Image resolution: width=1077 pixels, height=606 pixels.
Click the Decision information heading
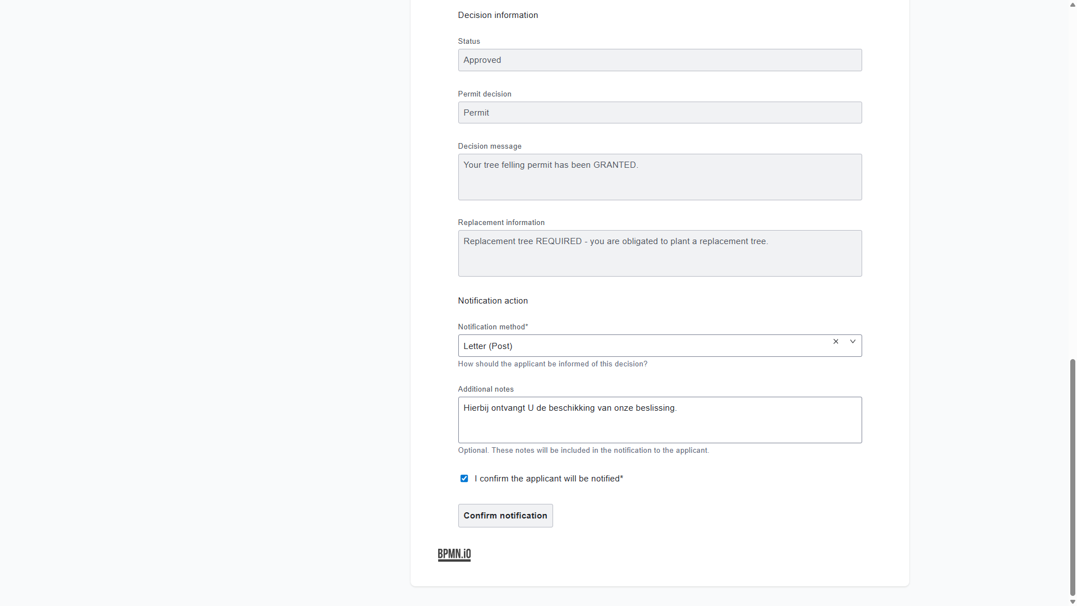click(x=498, y=15)
